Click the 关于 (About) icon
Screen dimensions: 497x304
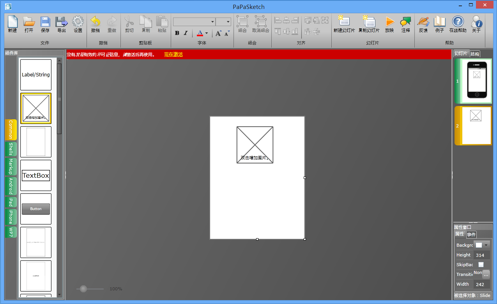(476, 21)
